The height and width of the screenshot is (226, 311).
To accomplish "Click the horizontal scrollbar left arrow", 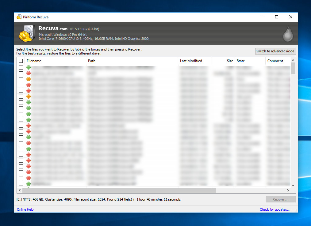I will pyautogui.click(x=20, y=190).
